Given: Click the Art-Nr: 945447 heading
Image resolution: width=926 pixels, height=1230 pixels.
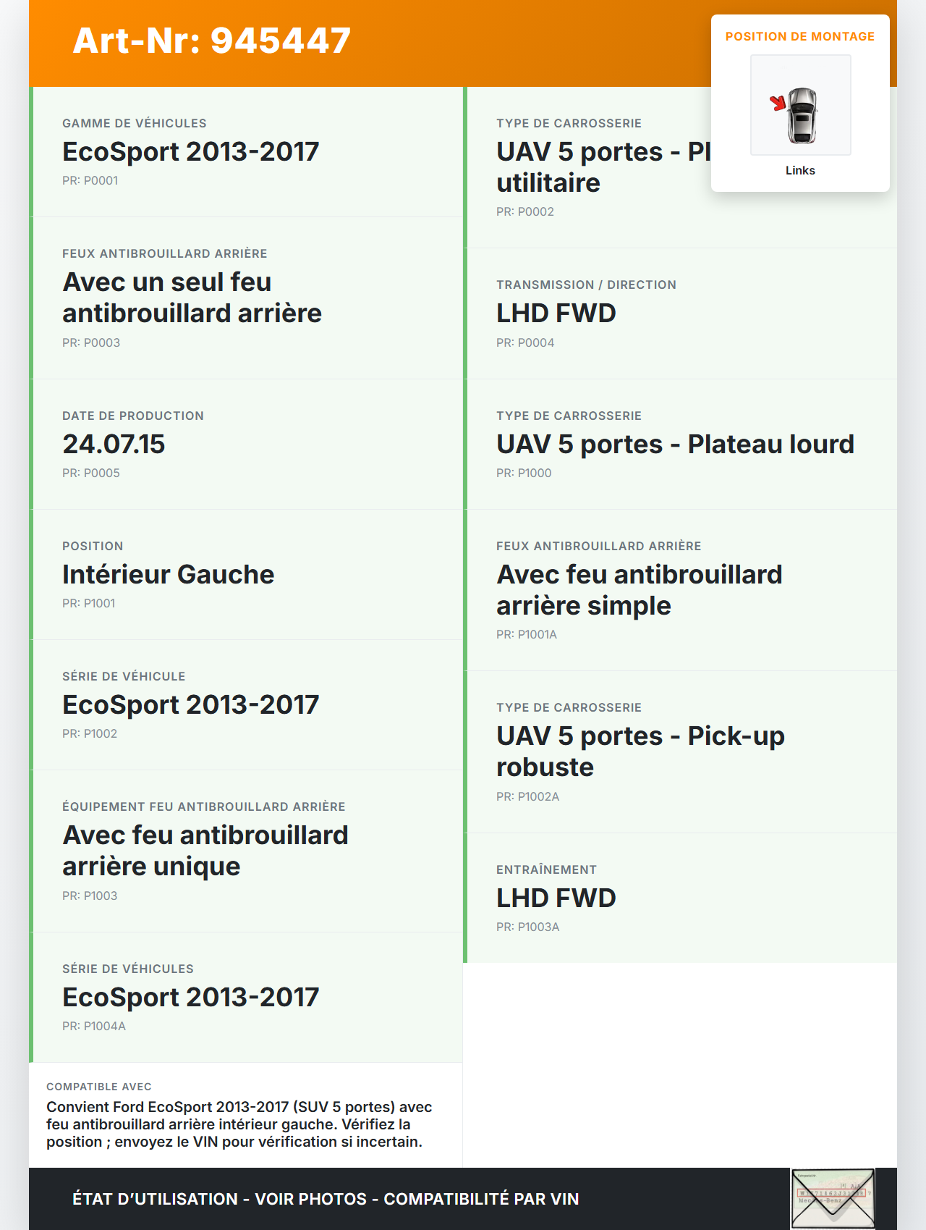Looking at the screenshot, I should [212, 41].
